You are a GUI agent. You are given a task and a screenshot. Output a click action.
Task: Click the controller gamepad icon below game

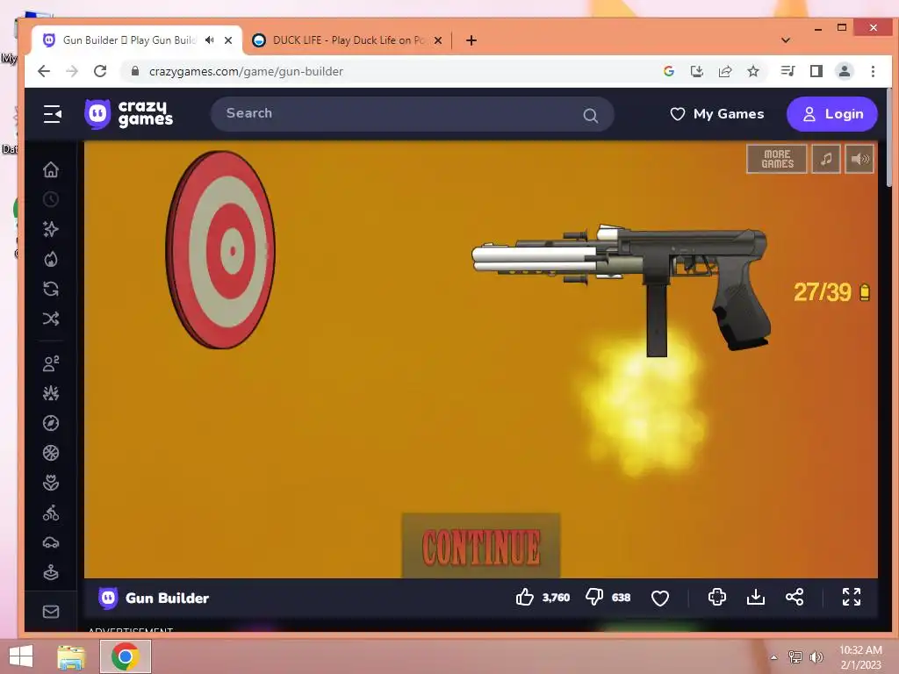716,597
